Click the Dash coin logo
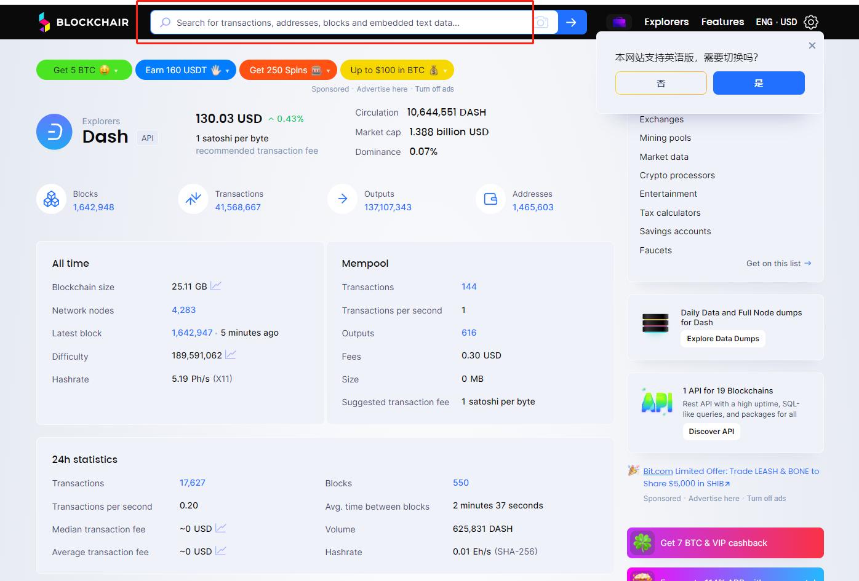 (54, 132)
